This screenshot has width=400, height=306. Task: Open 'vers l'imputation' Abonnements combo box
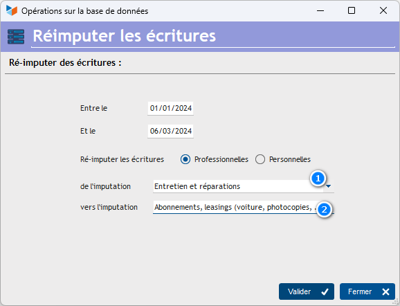[x=244, y=207]
